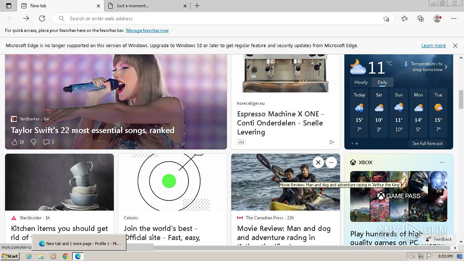Click the ad choices triangle icon
The width and height of the screenshot is (464, 261).
click(x=332, y=142)
